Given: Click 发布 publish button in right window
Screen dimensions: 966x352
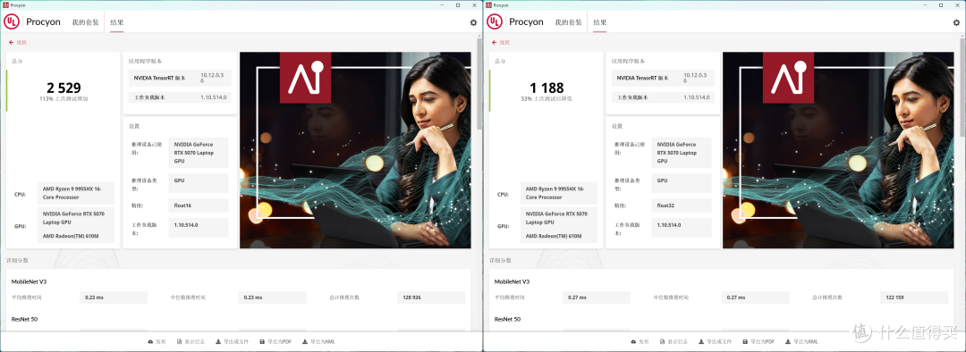Looking at the screenshot, I should click(640, 341).
